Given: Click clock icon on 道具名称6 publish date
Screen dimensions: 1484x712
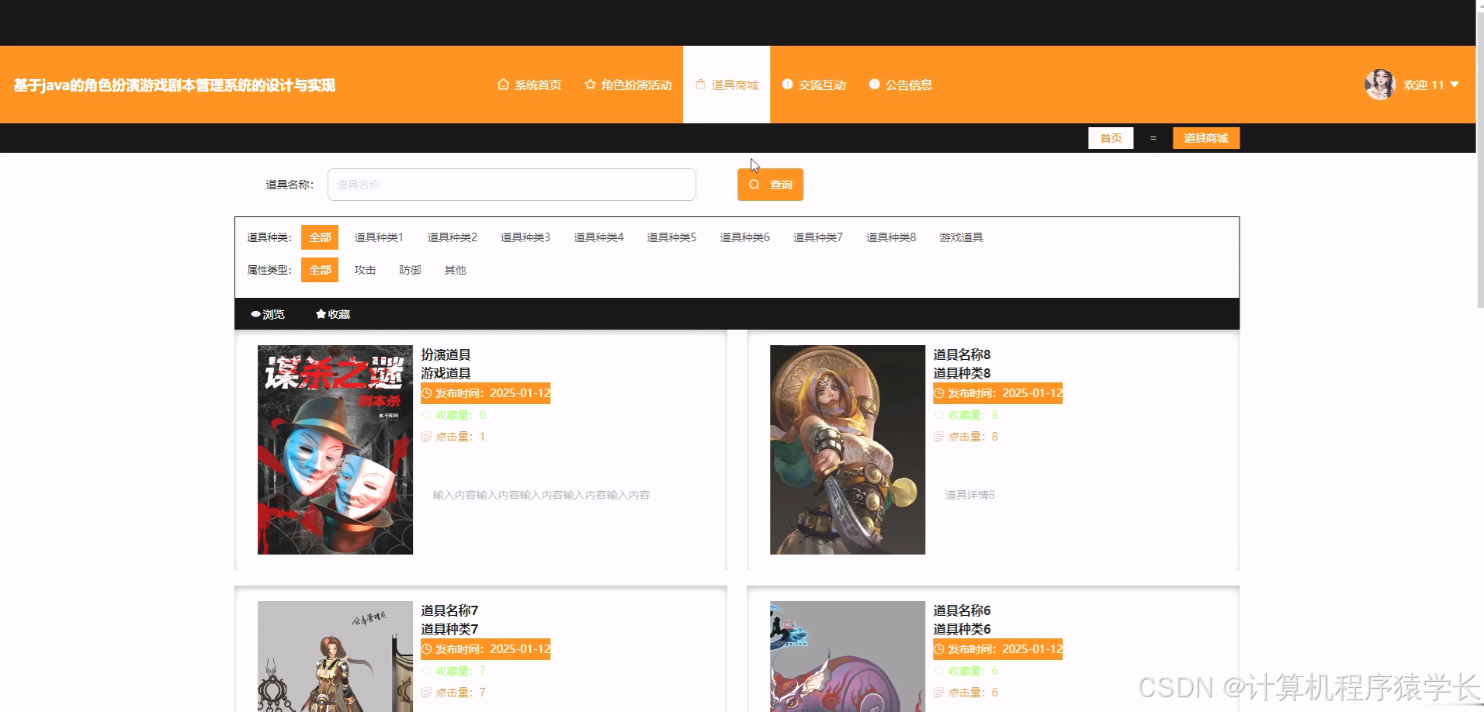Looking at the screenshot, I should coord(939,649).
